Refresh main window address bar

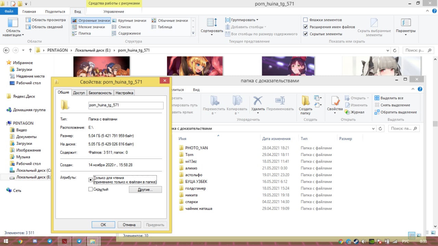coord(395,50)
